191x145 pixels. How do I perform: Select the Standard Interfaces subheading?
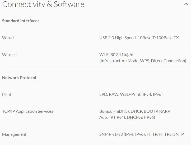pos(21,21)
